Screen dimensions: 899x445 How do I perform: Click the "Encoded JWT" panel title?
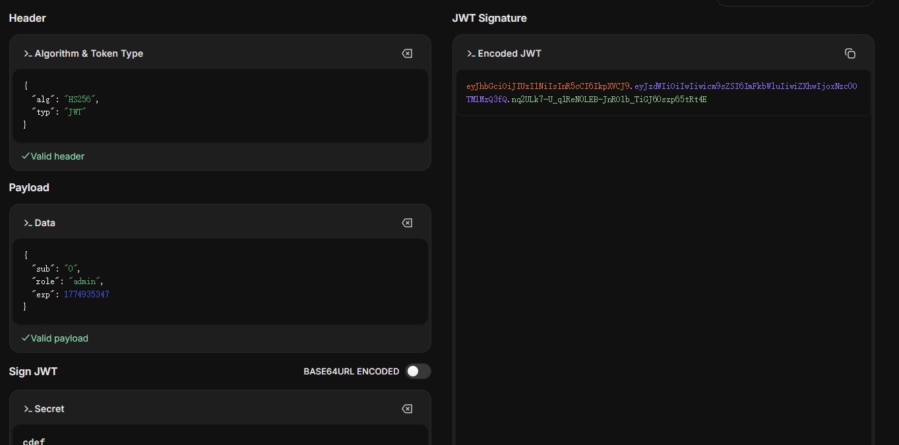(x=509, y=53)
